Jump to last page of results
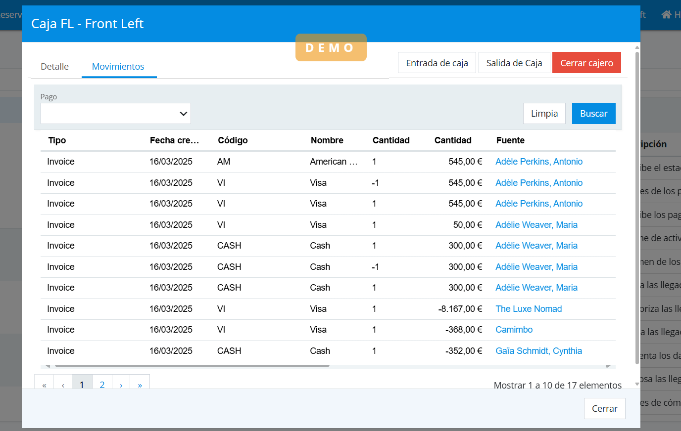681x431 pixels. pyautogui.click(x=140, y=385)
